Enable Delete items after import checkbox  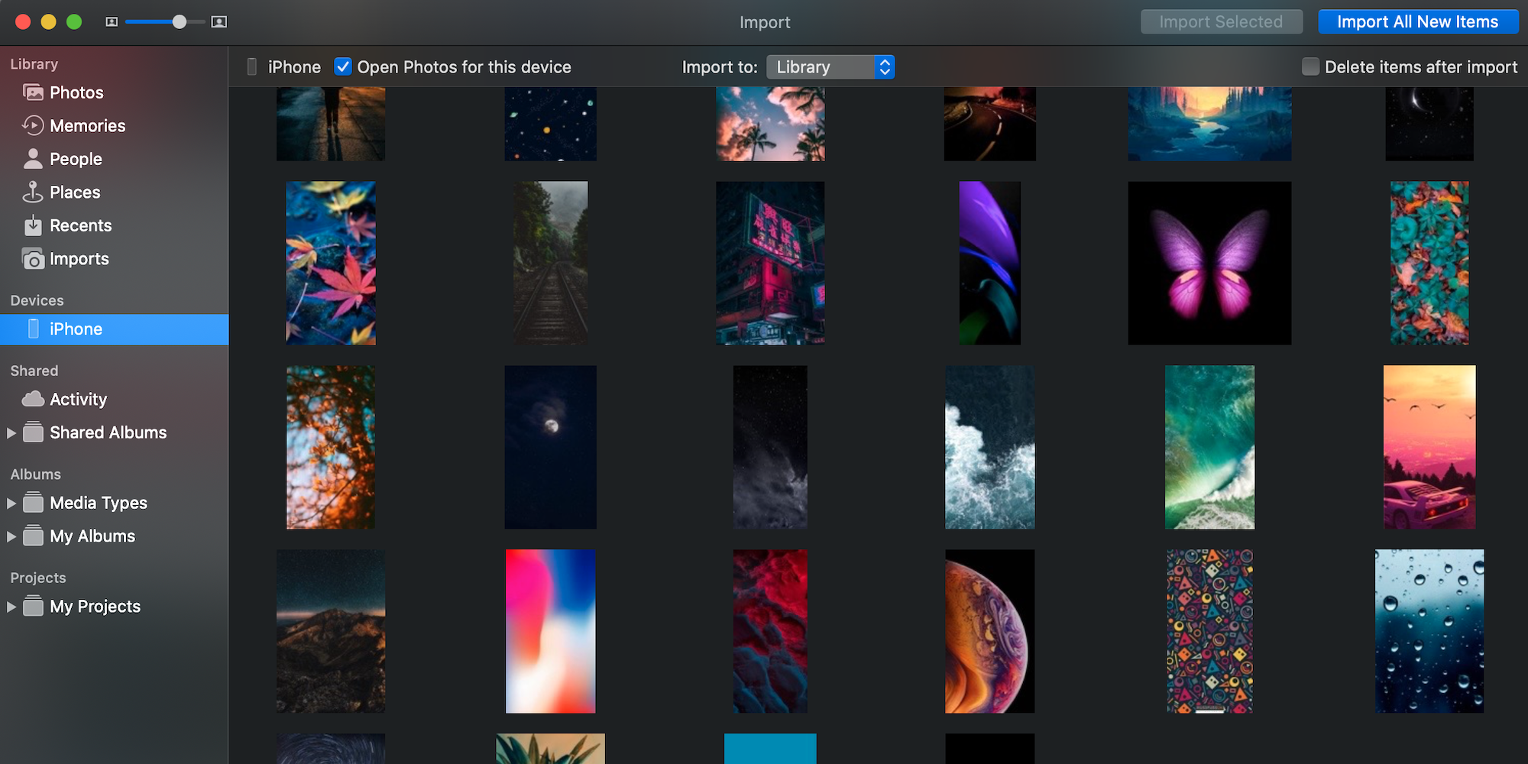(1310, 67)
